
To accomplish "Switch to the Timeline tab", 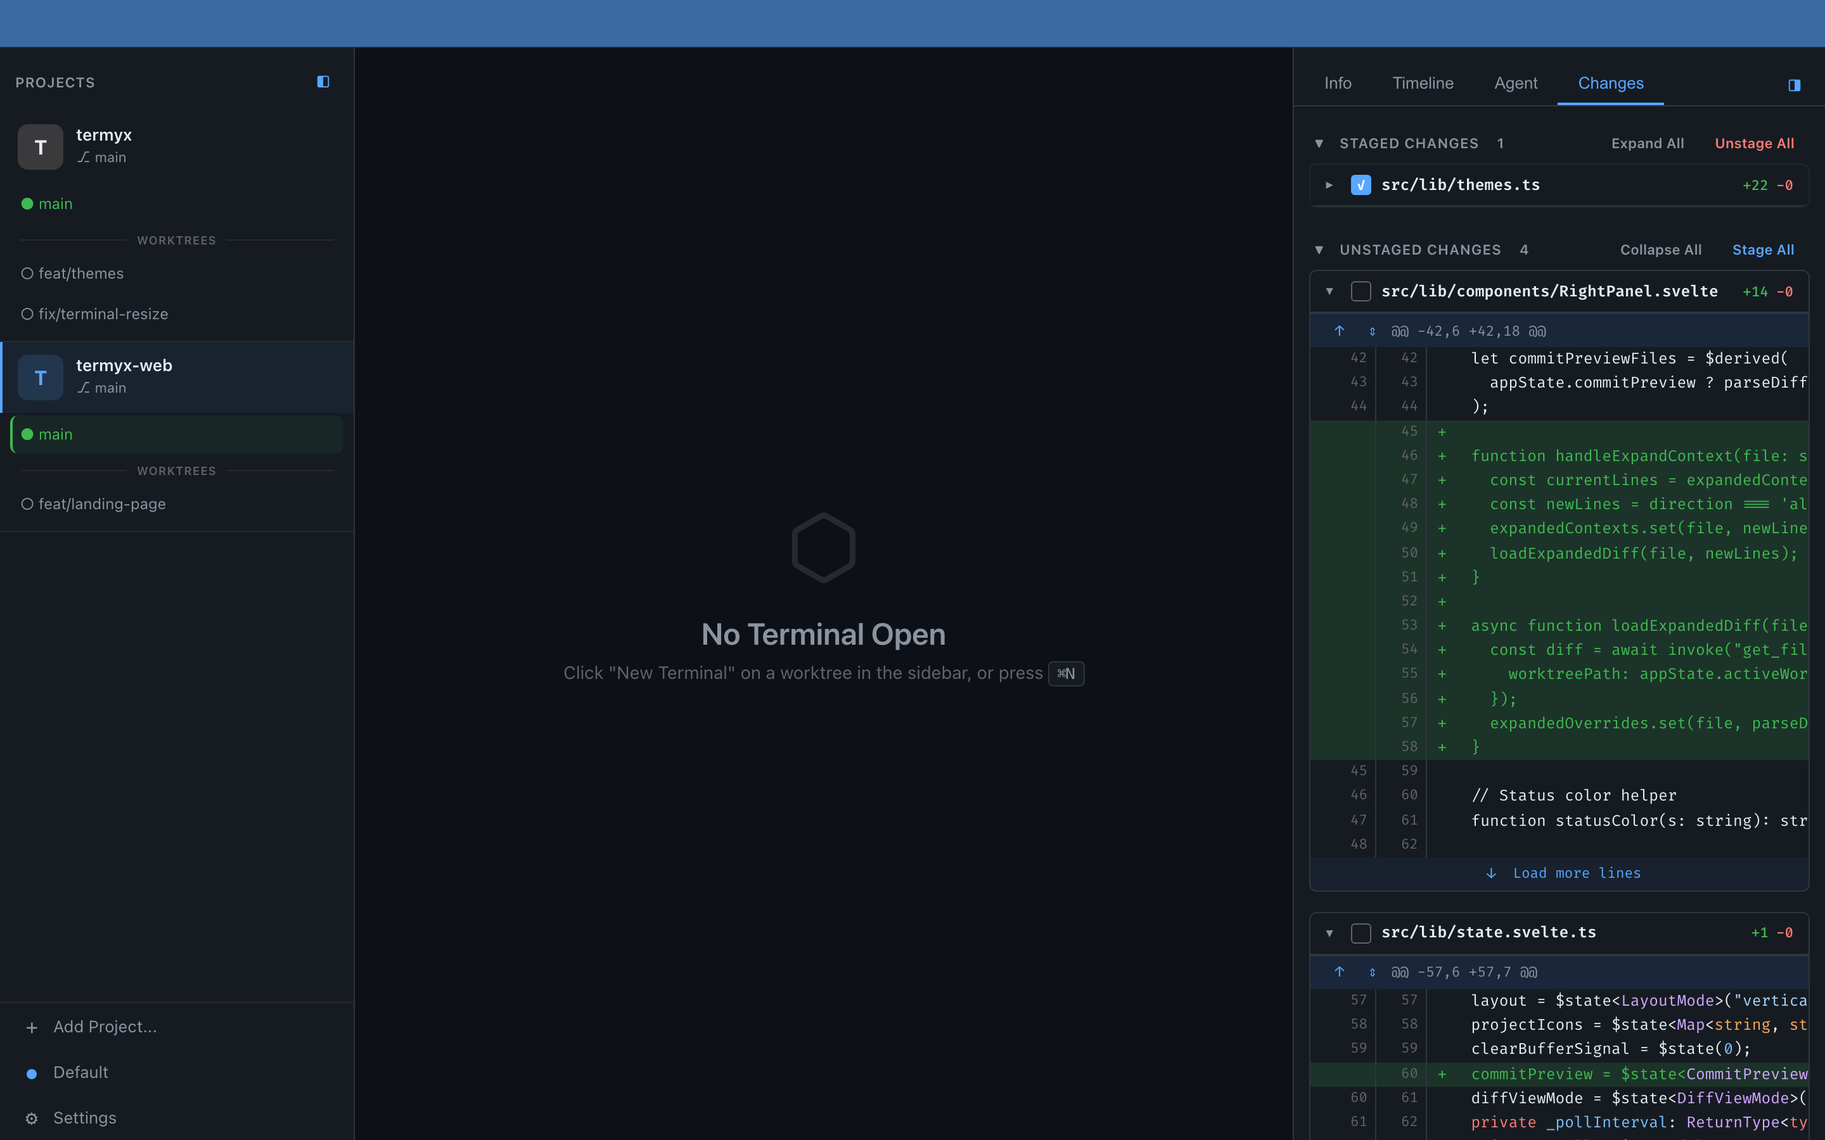I will [x=1422, y=83].
